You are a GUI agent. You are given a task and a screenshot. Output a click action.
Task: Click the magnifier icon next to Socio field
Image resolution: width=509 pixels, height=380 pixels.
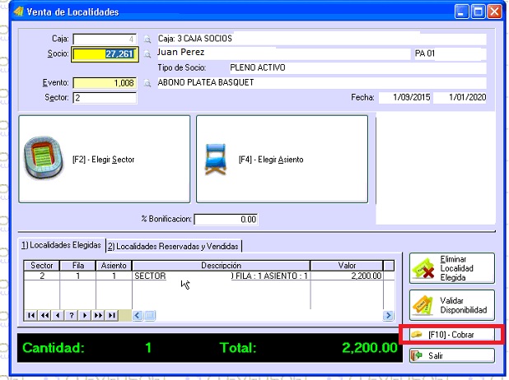point(148,54)
